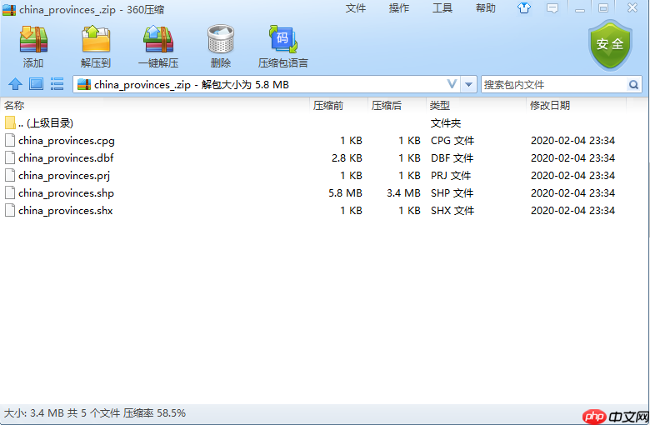
Task: Open the skin (shirt) icon in title bar
Action: click(x=524, y=7)
